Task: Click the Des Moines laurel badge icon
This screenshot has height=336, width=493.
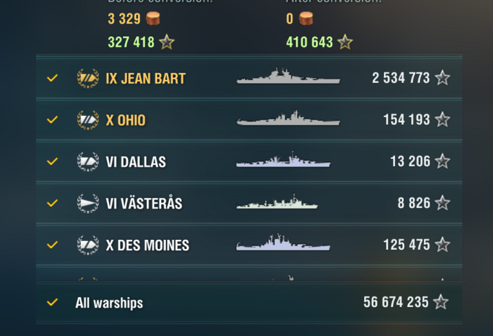Action: (88, 245)
